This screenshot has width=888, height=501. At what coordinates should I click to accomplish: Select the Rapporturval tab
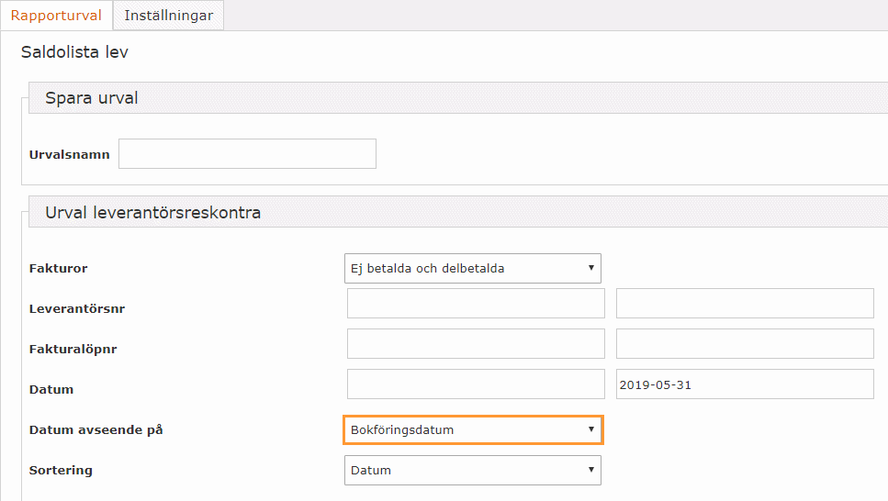[x=56, y=16]
